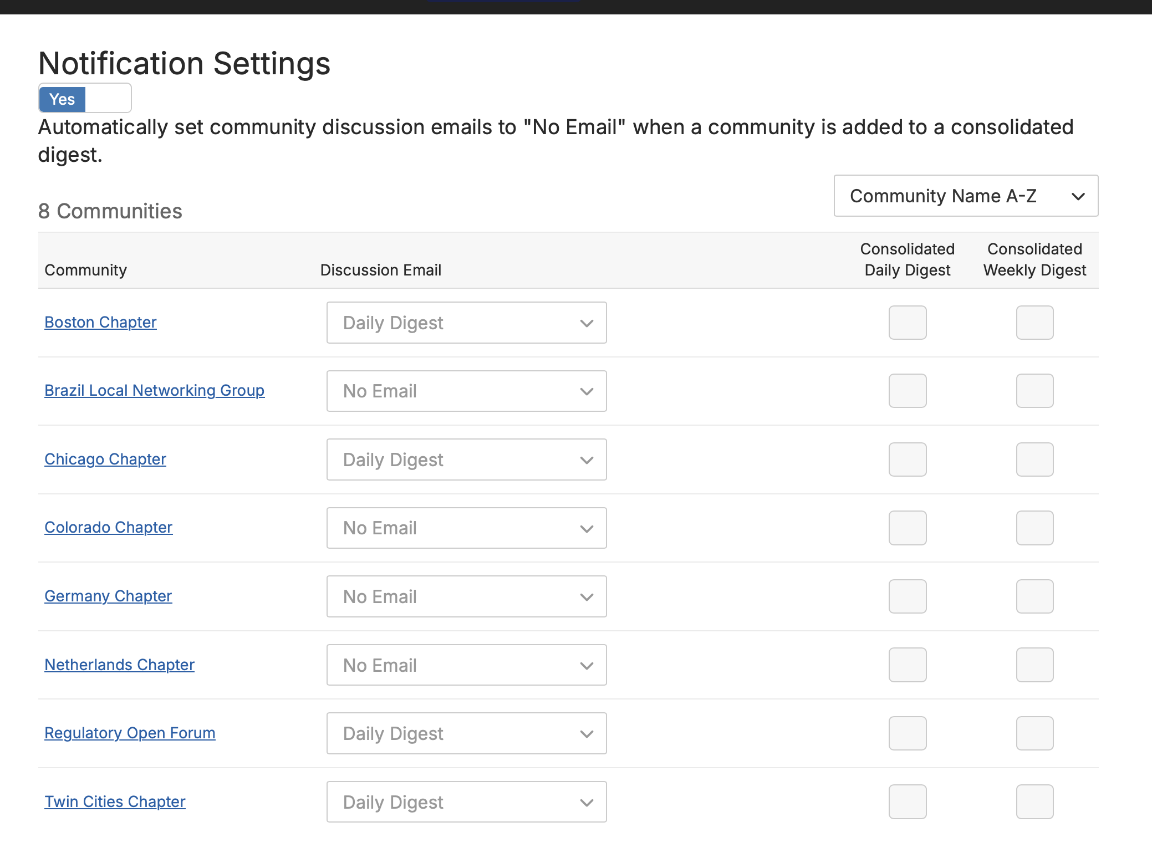Check Boston Chapter consolidated weekly digest

pos(1034,323)
